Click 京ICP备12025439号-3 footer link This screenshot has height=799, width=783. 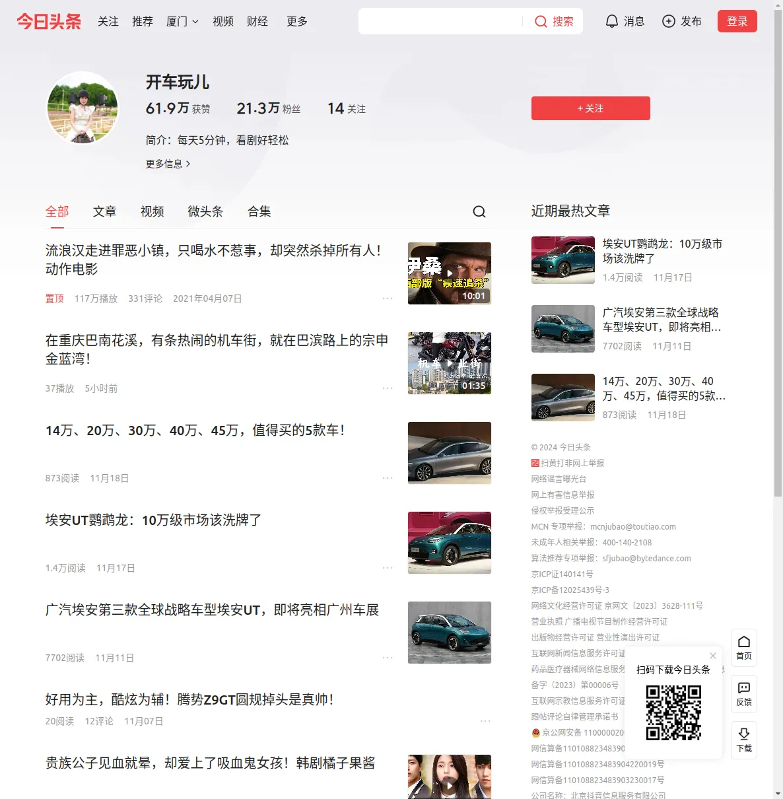(x=570, y=590)
